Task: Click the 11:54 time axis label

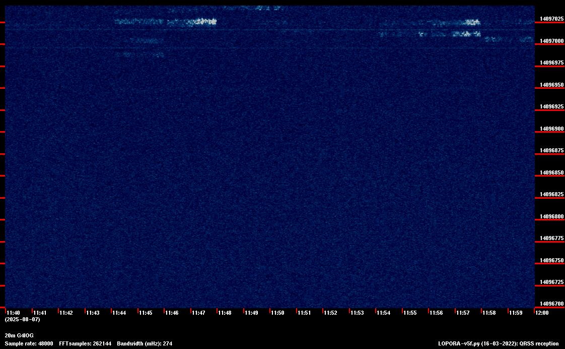Action: [x=384, y=313]
